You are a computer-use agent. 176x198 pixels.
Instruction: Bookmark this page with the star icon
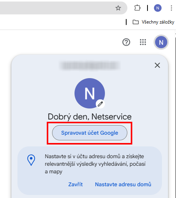[118, 8]
